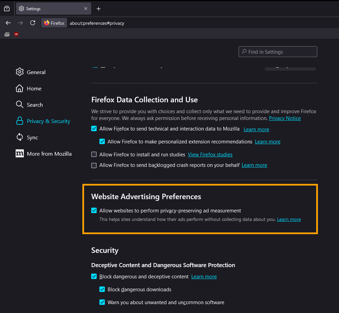Click the Firefox Data Collection and Use heading
The width and height of the screenshot is (339, 313).
[144, 100]
